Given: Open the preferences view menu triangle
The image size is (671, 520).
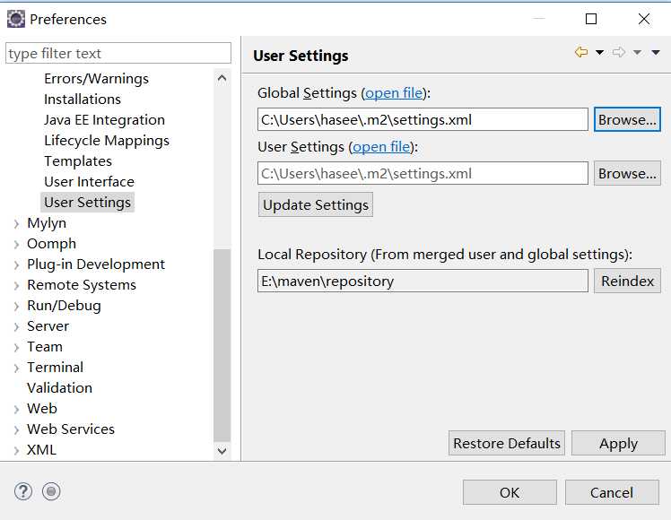Looking at the screenshot, I should (x=656, y=52).
